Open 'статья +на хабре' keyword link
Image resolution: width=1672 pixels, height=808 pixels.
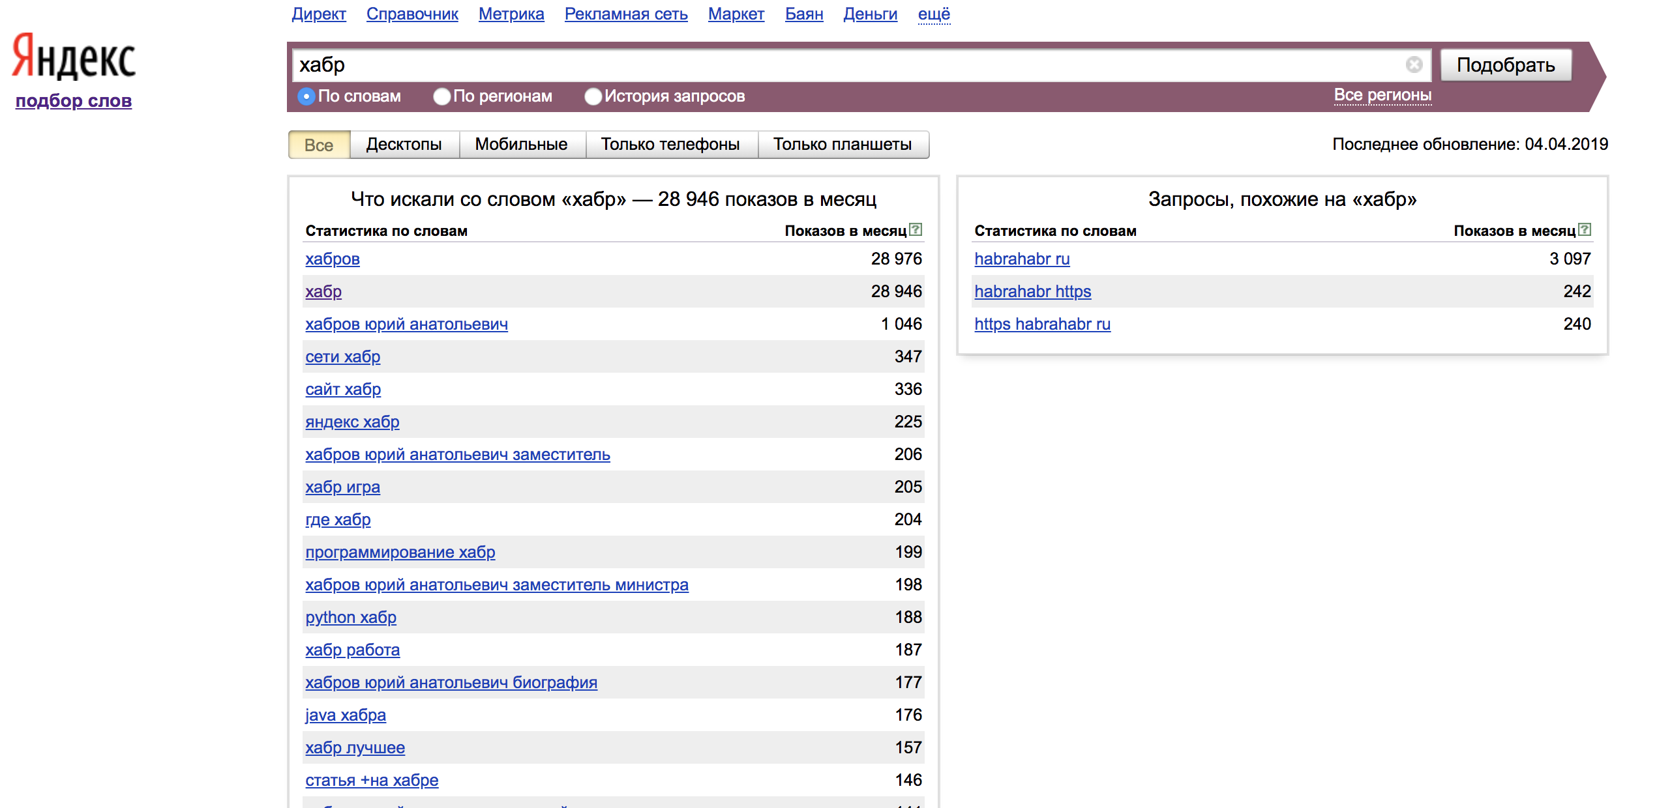pos(372,780)
